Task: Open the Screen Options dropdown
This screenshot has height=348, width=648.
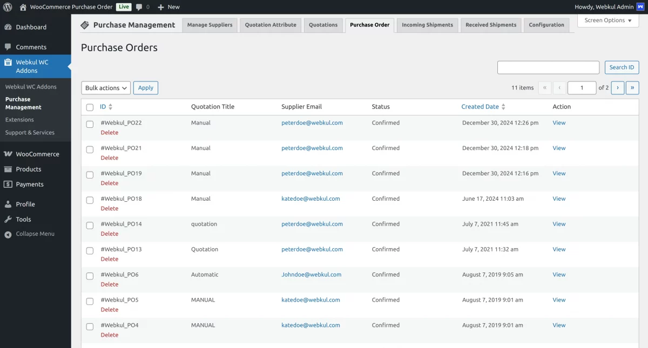Action: 607,20
